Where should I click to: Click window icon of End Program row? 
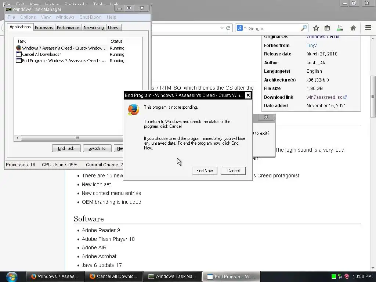pyautogui.click(x=18, y=61)
